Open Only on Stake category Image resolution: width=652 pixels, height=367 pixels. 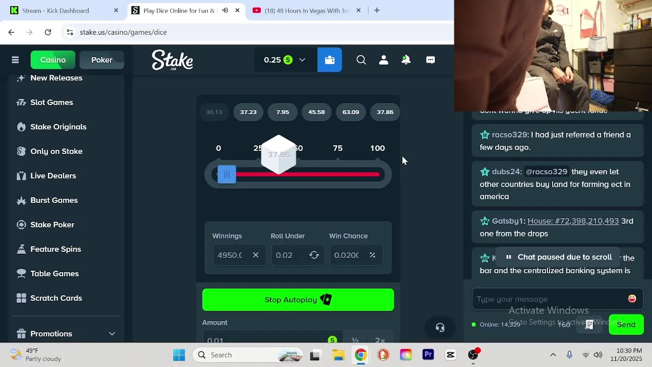[x=57, y=151]
